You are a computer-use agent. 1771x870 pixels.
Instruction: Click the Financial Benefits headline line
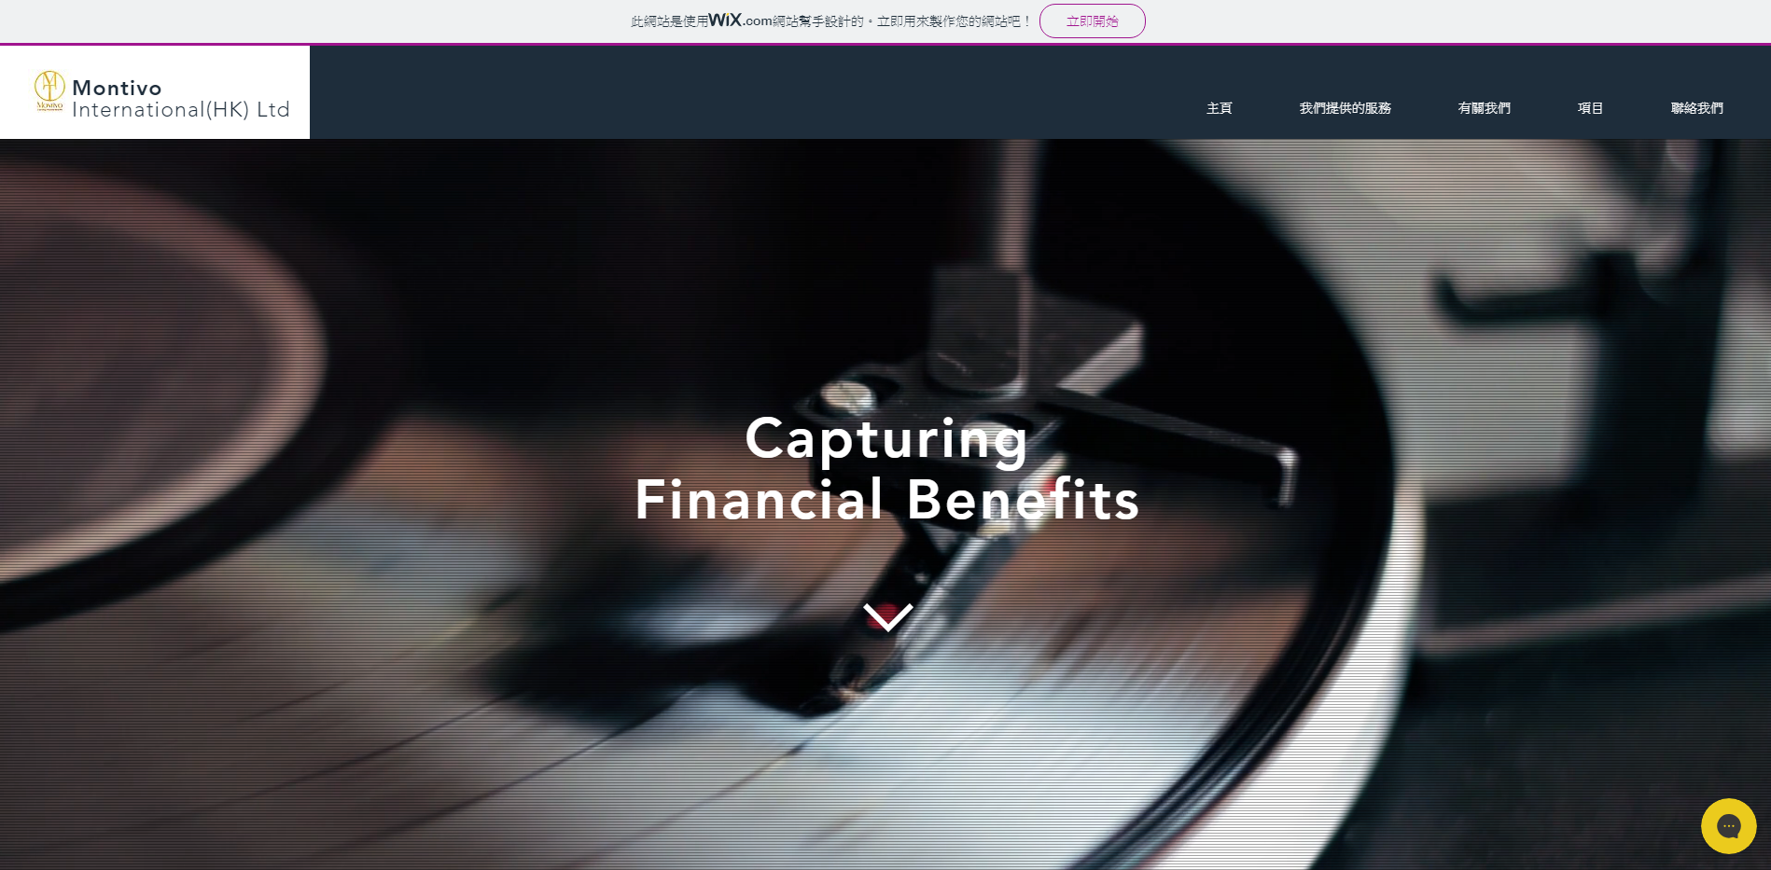tap(887, 500)
